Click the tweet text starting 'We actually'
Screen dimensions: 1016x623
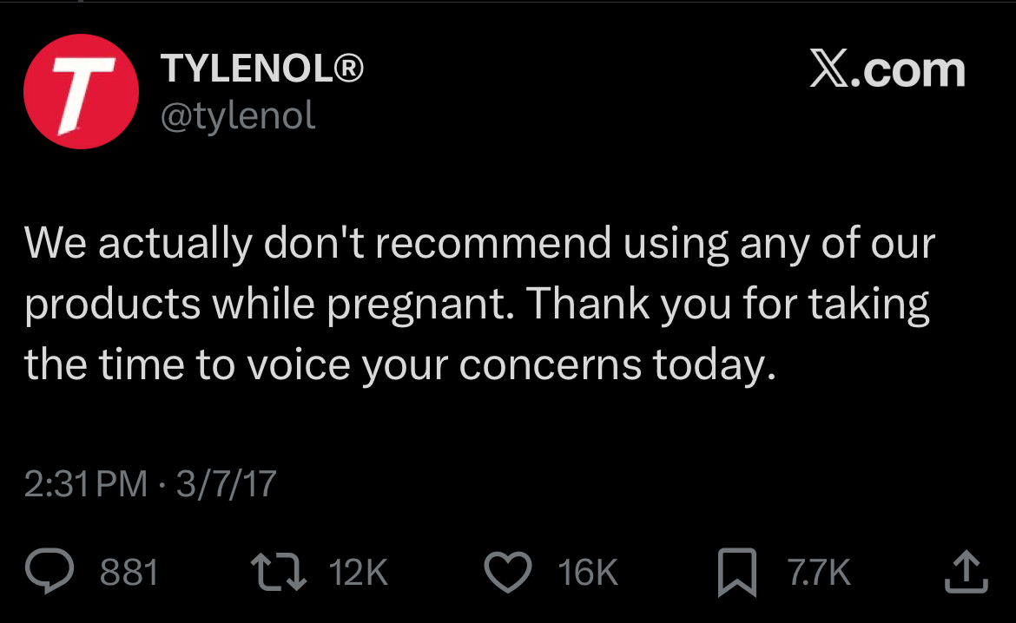point(479,305)
